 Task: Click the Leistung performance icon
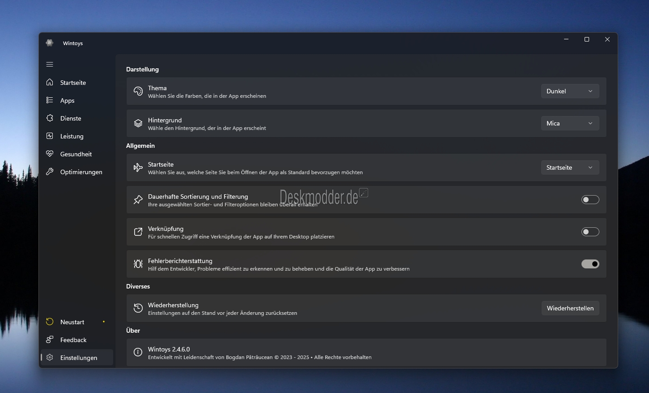[x=50, y=136]
